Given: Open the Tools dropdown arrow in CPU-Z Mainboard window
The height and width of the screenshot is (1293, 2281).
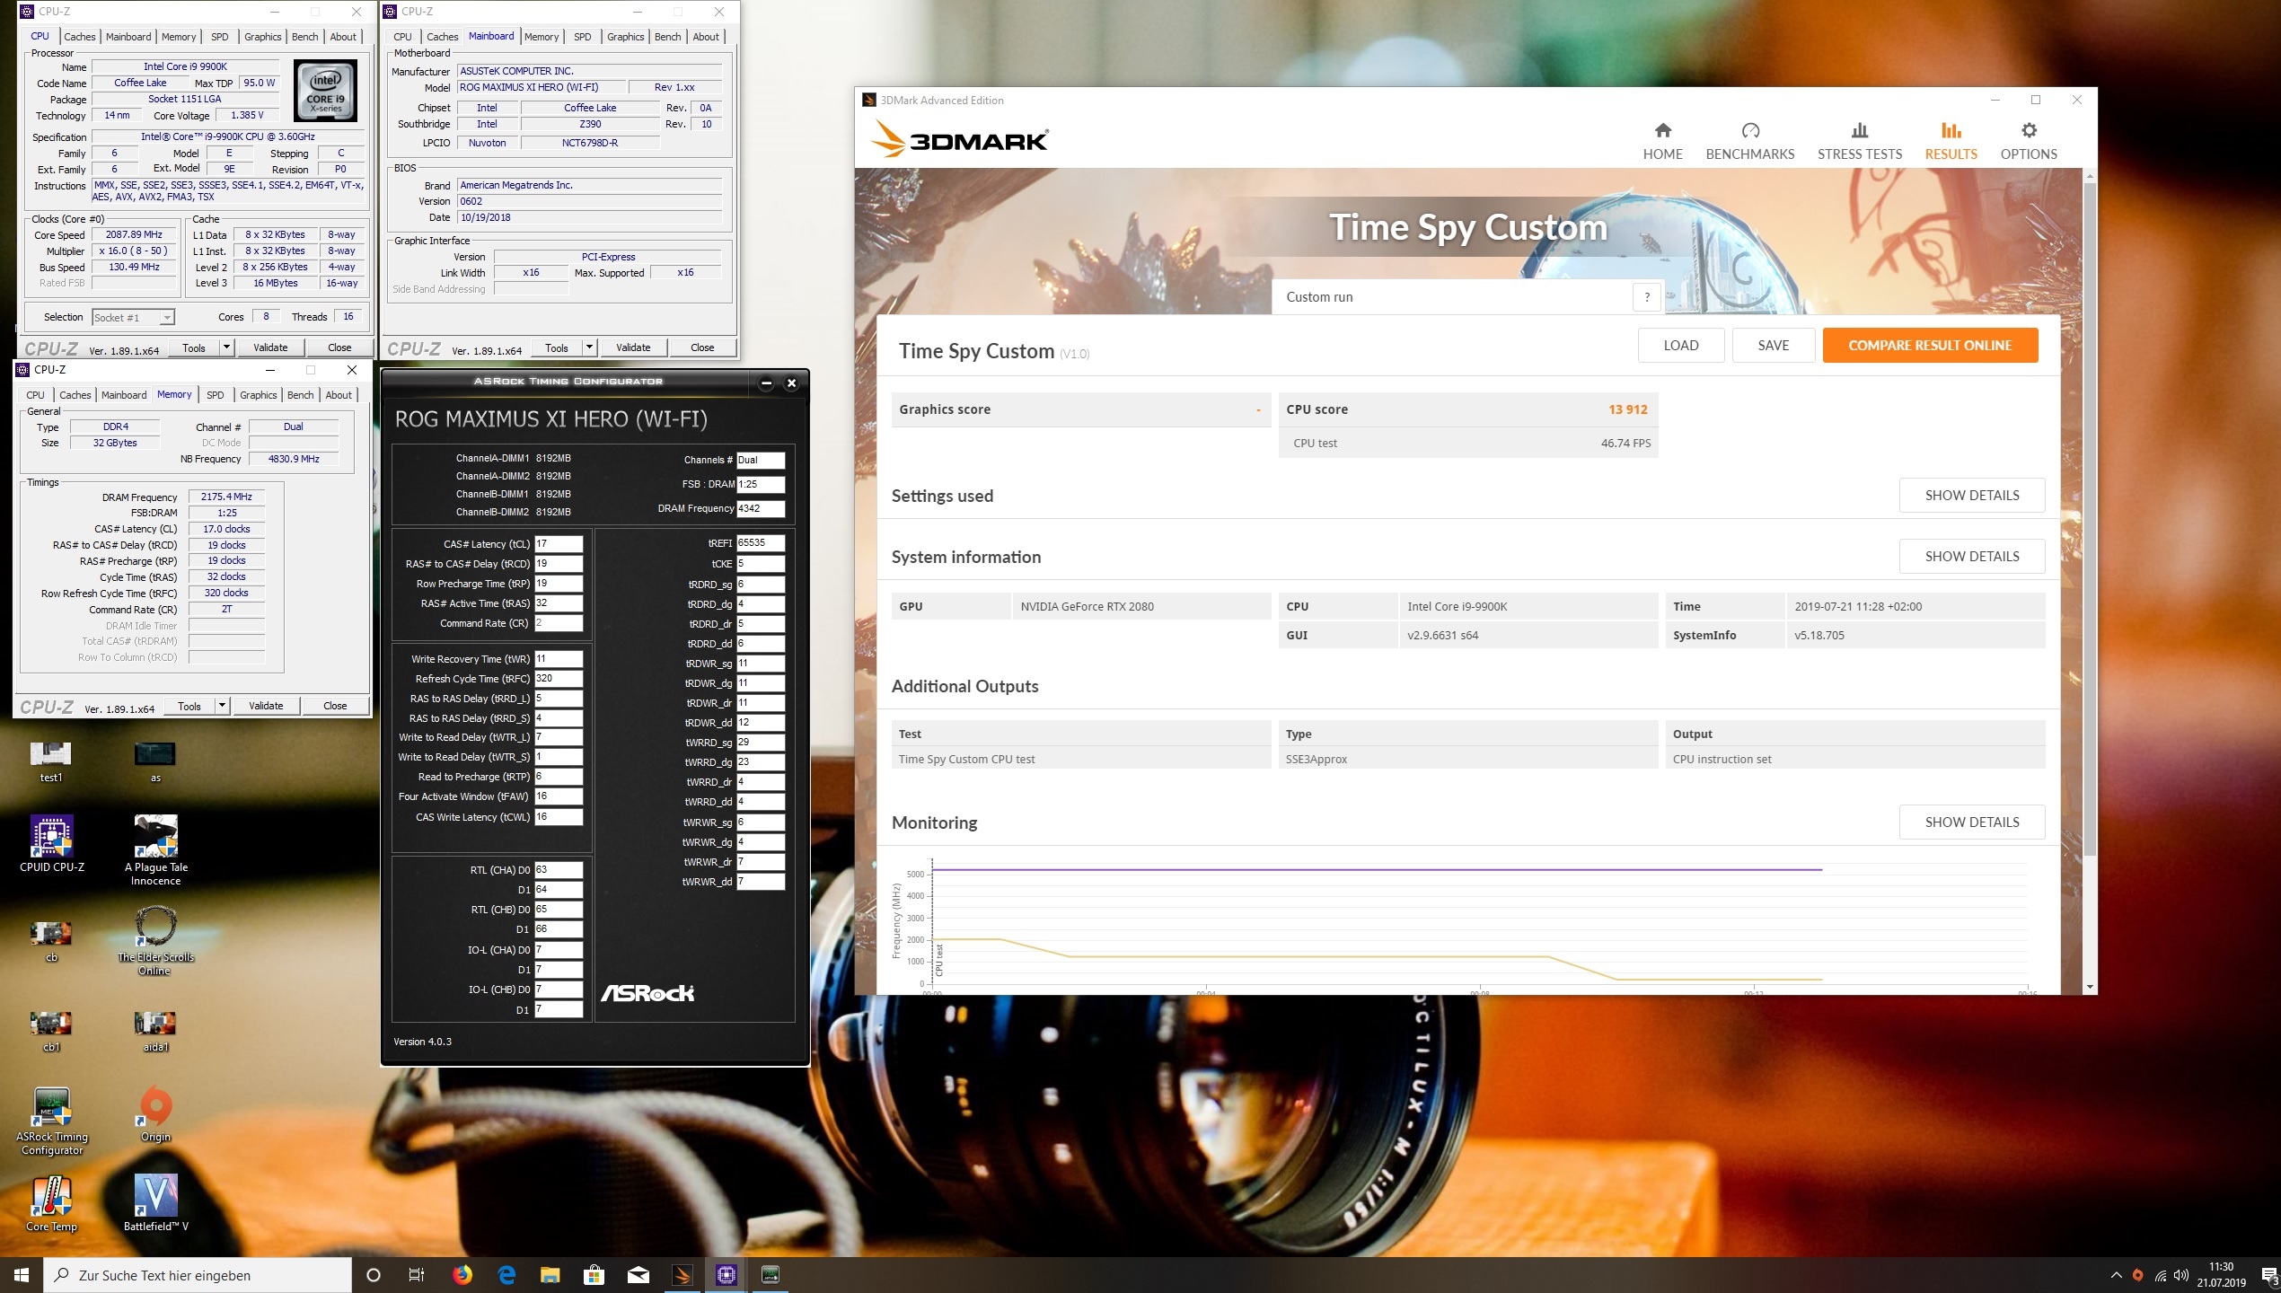Looking at the screenshot, I should [x=589, y=347].
